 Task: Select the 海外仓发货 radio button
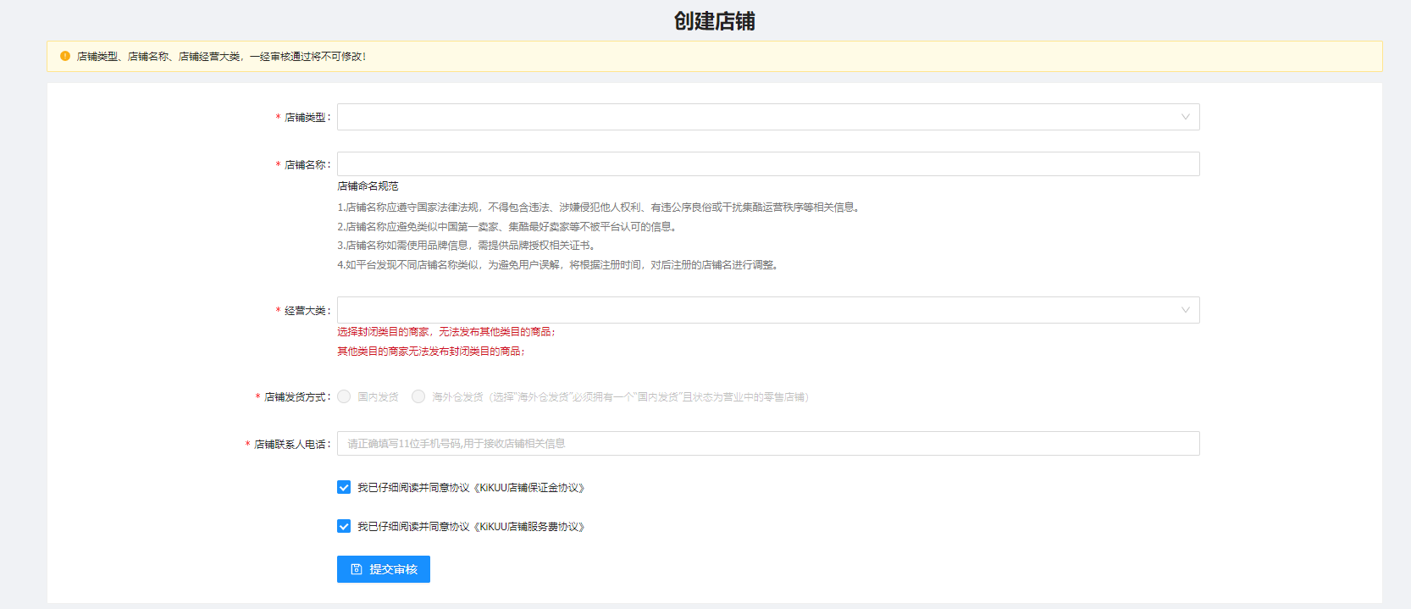pos(418,396)
